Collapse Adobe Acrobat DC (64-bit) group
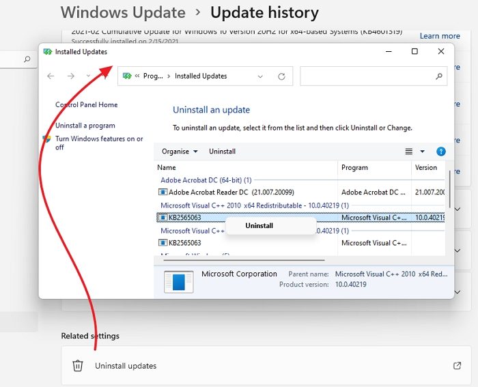Screen dimensions: 478x387 click(x=206, y=180)
